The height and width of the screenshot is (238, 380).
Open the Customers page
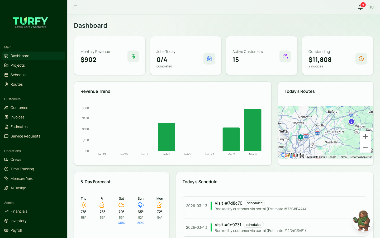click(34, 108)
